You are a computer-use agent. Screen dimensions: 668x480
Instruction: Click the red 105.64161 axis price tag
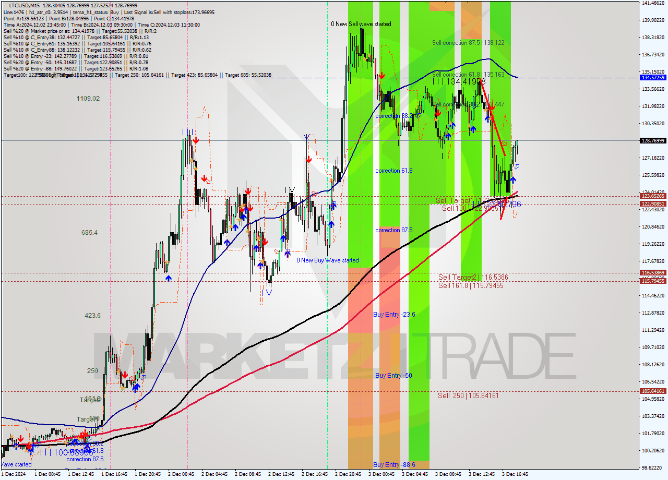(653, 391)
